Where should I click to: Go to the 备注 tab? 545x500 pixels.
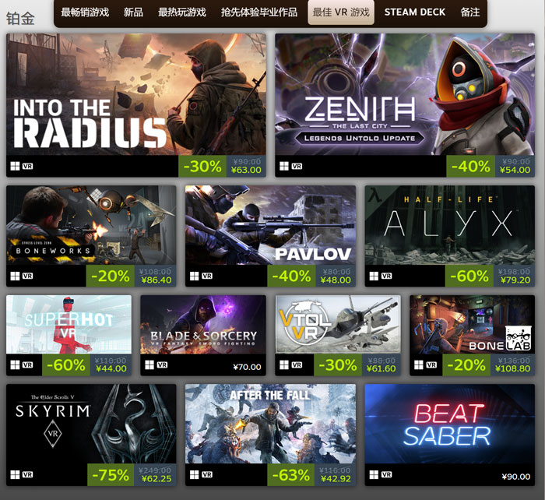470,12
